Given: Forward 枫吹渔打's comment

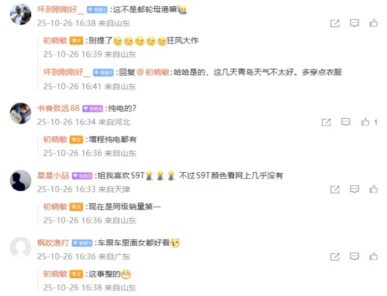Looking at the screenshot, I should (335, 257).
